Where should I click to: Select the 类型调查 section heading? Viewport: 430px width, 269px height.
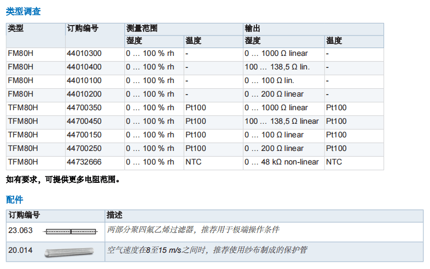pyautogui.click(x=24, y=11)
